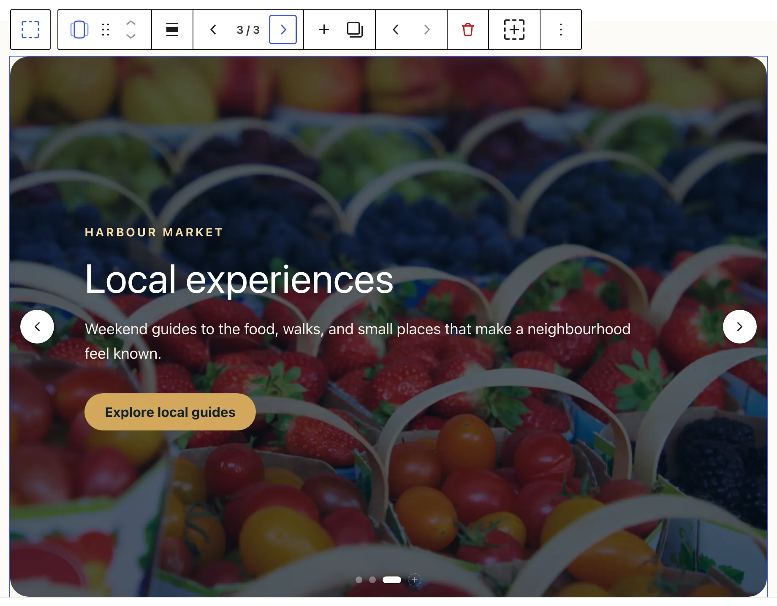Add a new slide with the plus icon
This screenshot has height=606, width=777.
324,30
